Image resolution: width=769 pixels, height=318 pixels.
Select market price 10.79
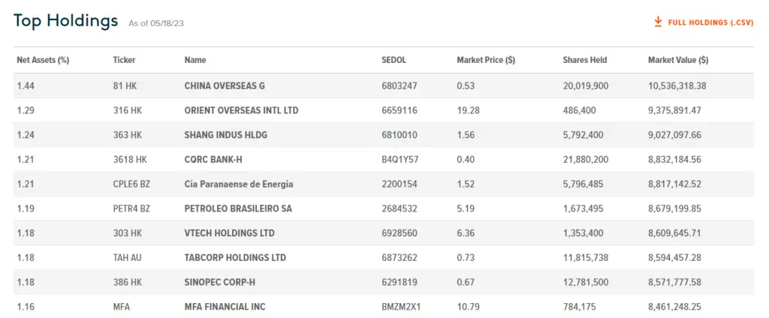468,307
